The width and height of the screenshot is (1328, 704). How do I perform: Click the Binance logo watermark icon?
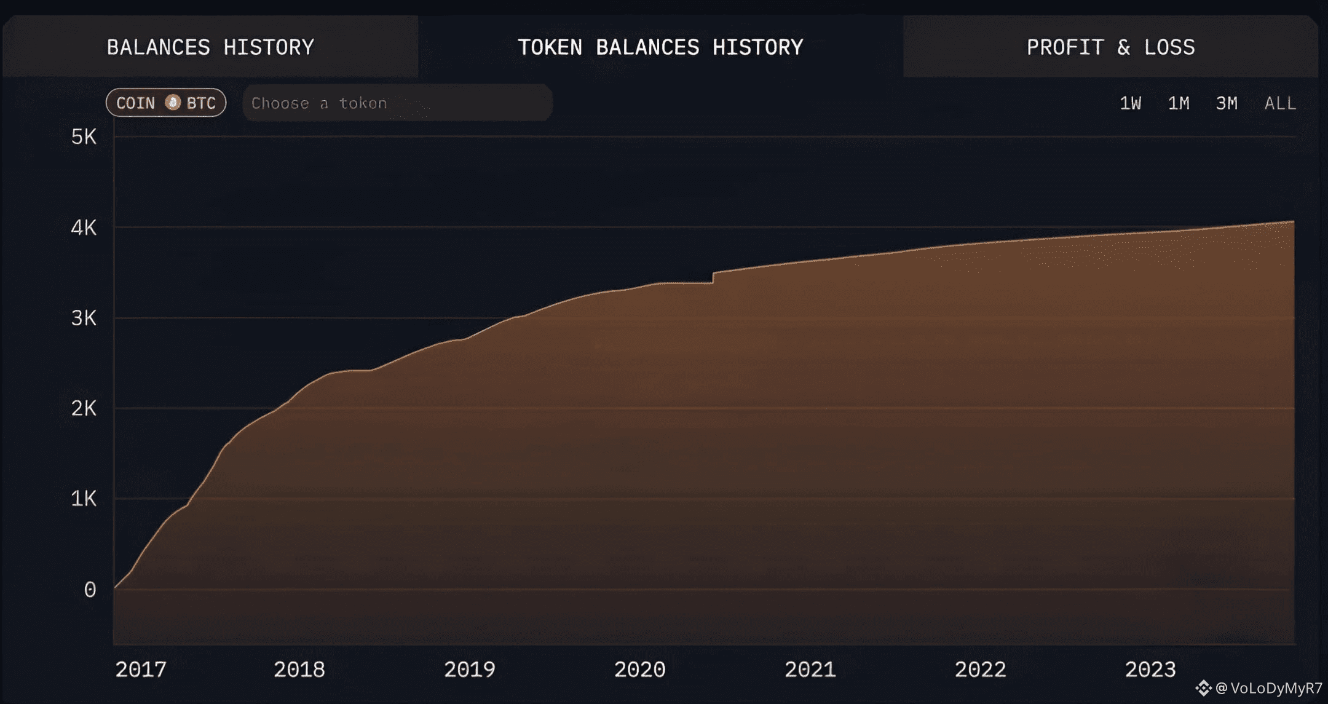[x=1203, y=688]
